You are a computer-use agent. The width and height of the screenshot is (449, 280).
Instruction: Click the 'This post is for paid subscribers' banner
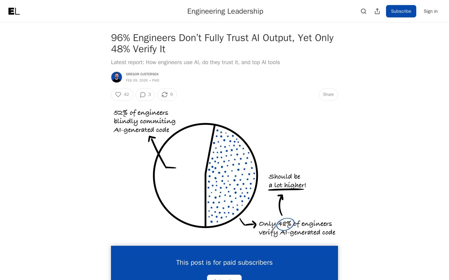tap(224, 263)
